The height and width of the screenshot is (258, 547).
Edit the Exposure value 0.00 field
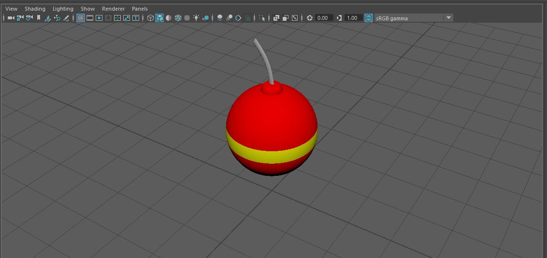[x=324, y=18]
